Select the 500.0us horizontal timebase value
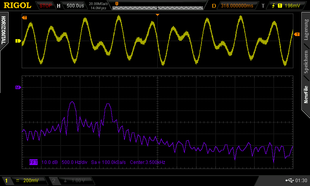 (x=75, y=6)
